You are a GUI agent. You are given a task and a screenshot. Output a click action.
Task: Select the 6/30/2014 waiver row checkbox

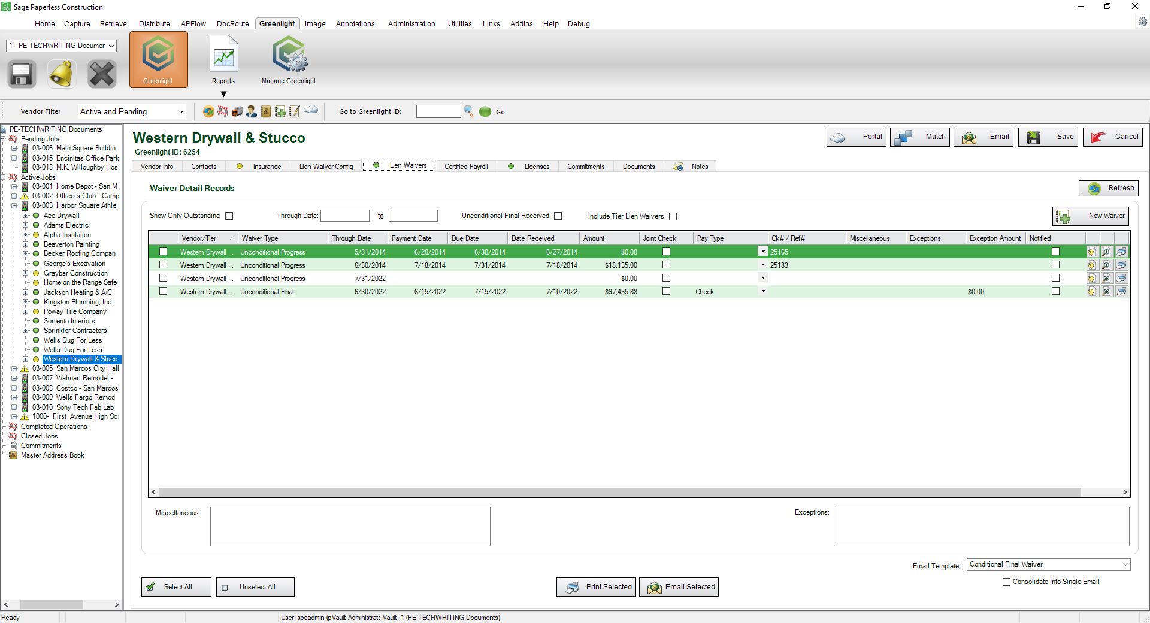pyautogui.click(x=163, y=265)
